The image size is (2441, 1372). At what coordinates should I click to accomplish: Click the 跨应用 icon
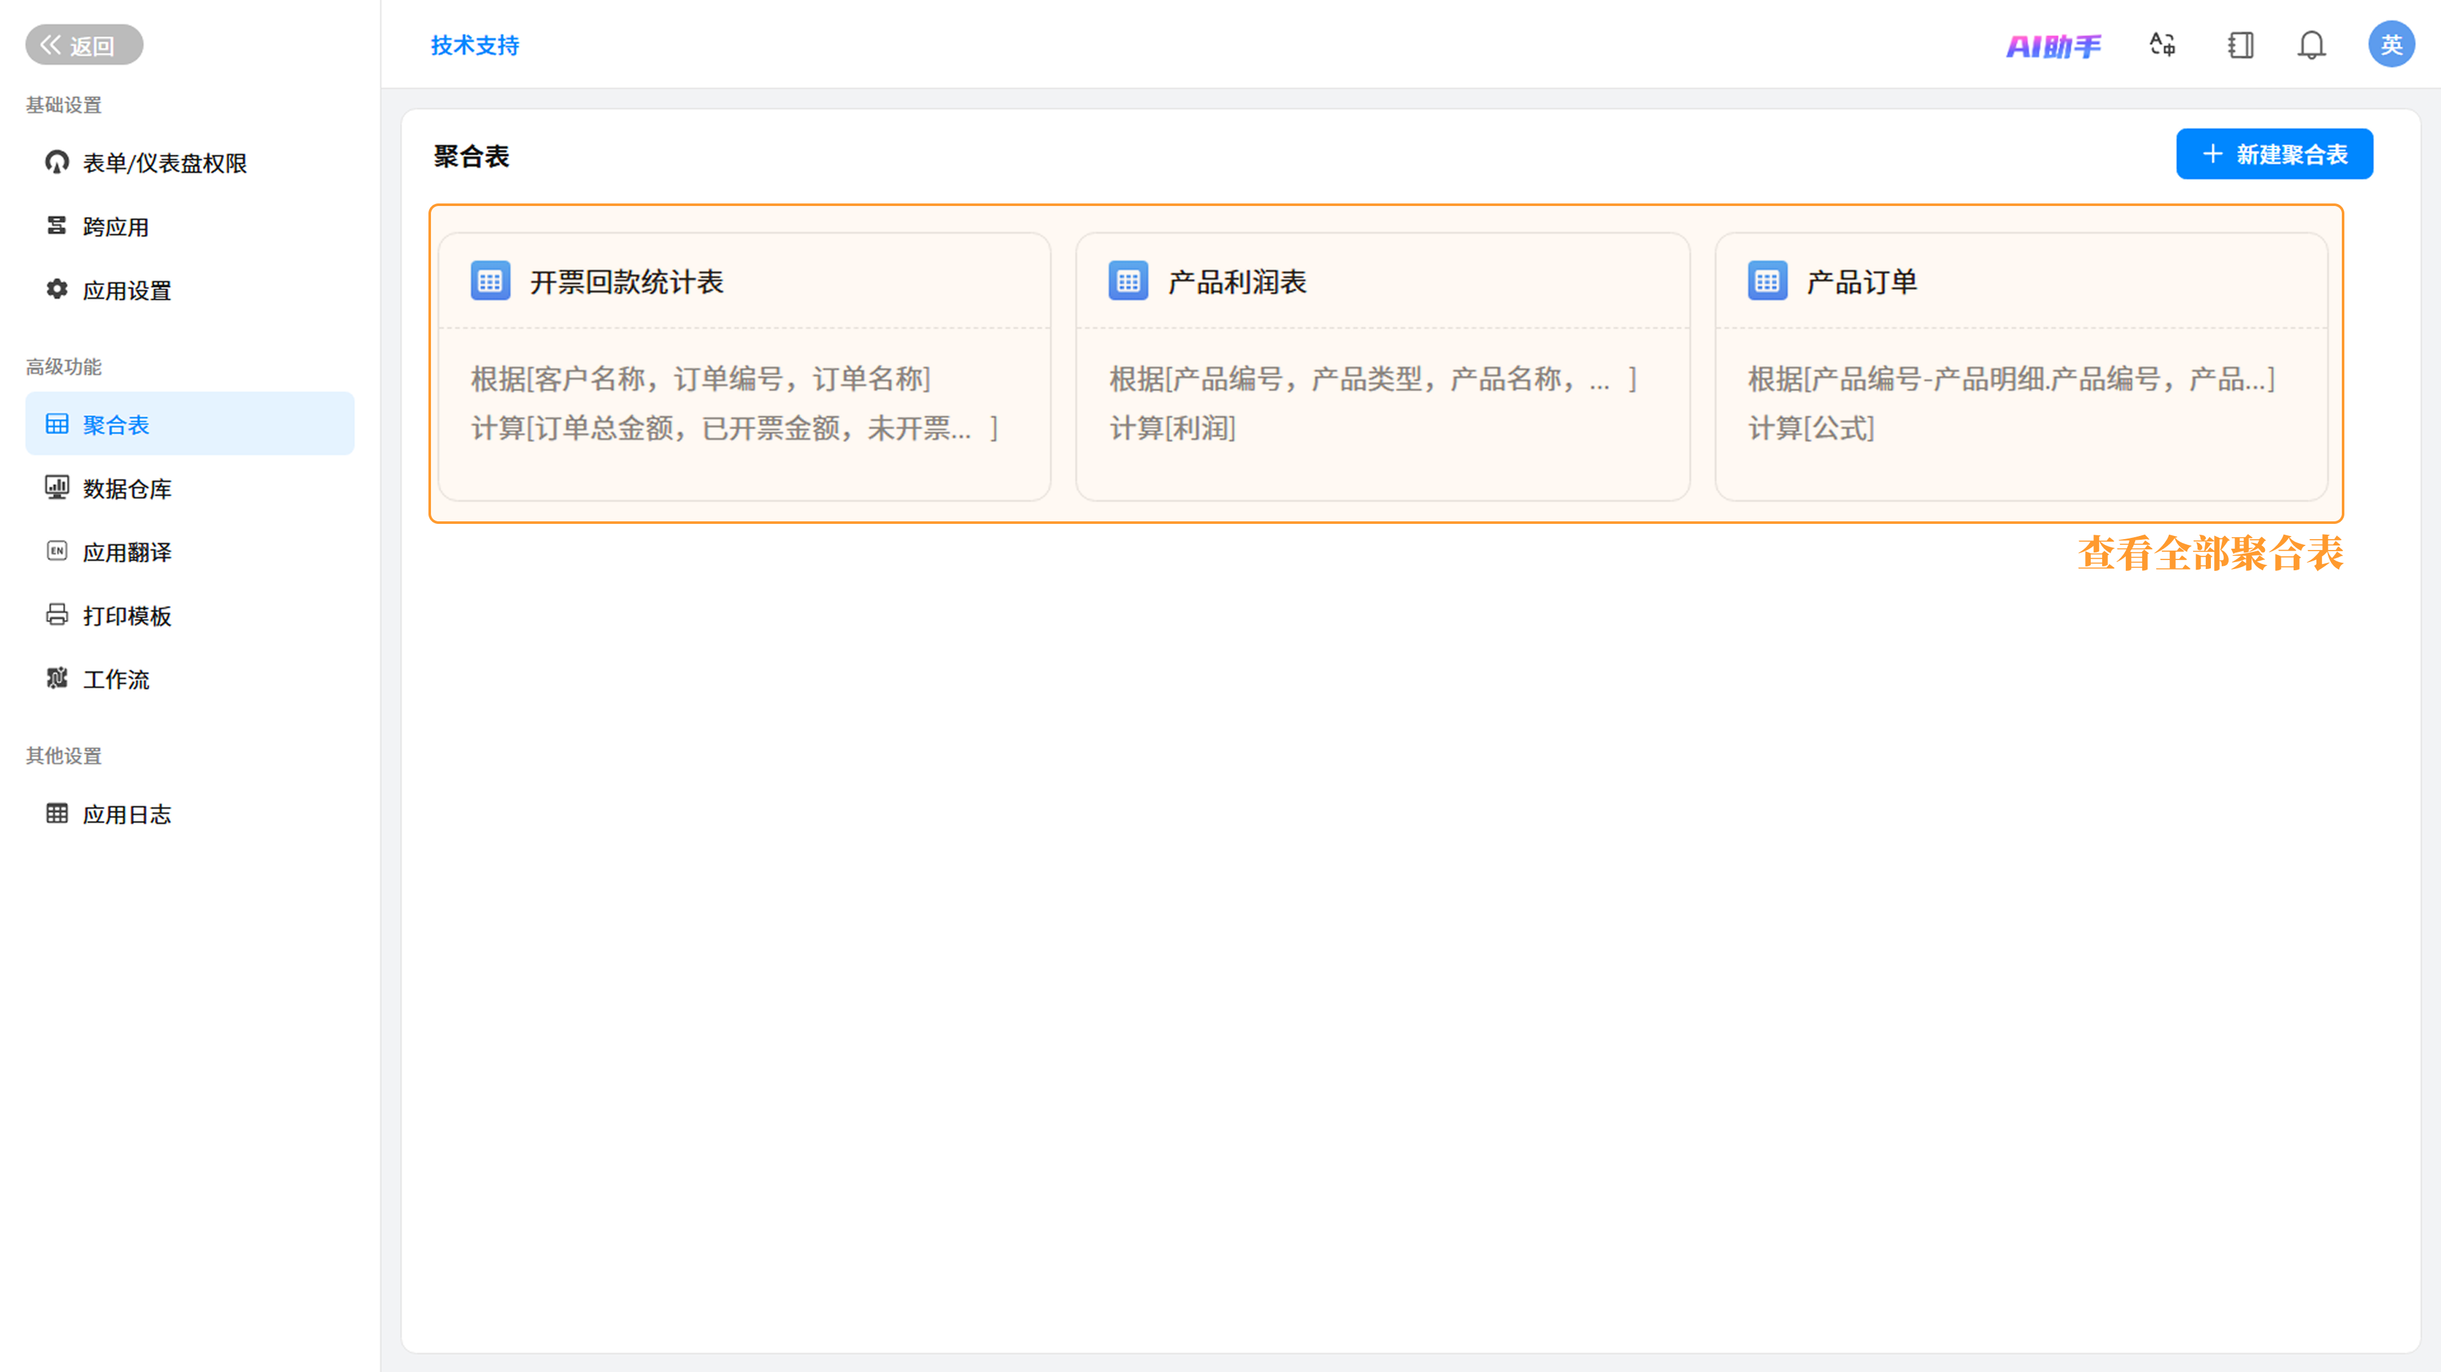coord(57,226)
